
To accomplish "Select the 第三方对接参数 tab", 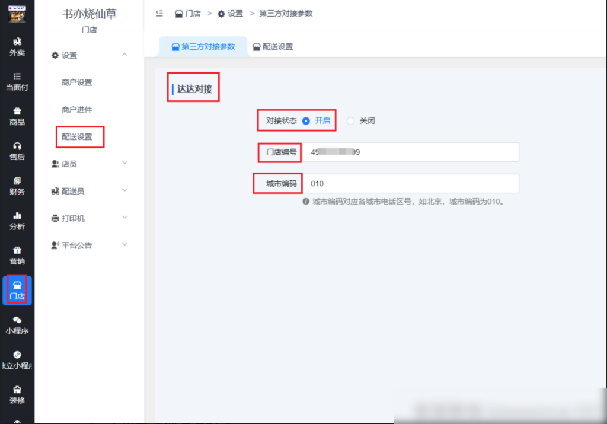I will [x=203, y=45].
